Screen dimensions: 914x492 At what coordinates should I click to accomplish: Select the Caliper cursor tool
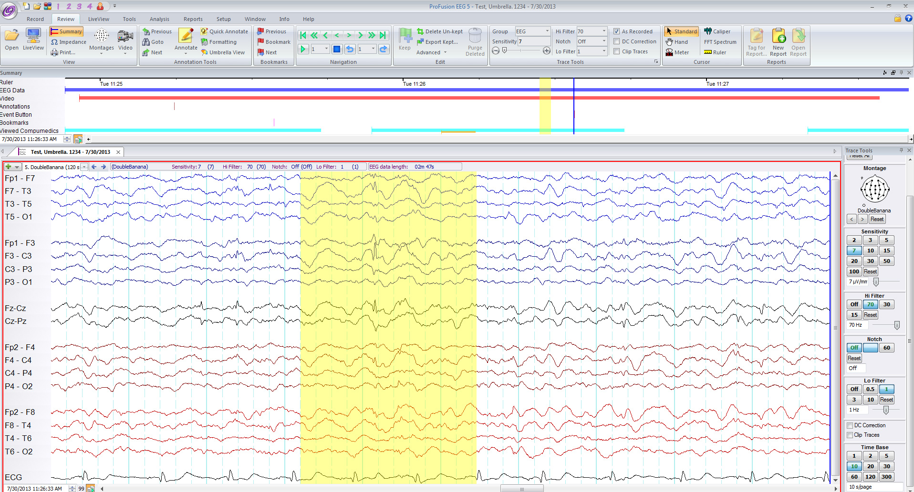(x=718, y=31)
